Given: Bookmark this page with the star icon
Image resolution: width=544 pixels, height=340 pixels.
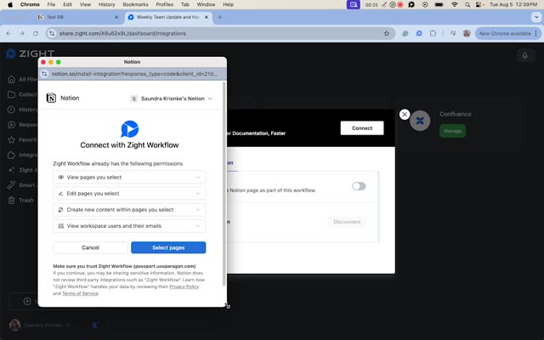Looking at the screenshot, I should pyautogui.click(x=387, y=33).
